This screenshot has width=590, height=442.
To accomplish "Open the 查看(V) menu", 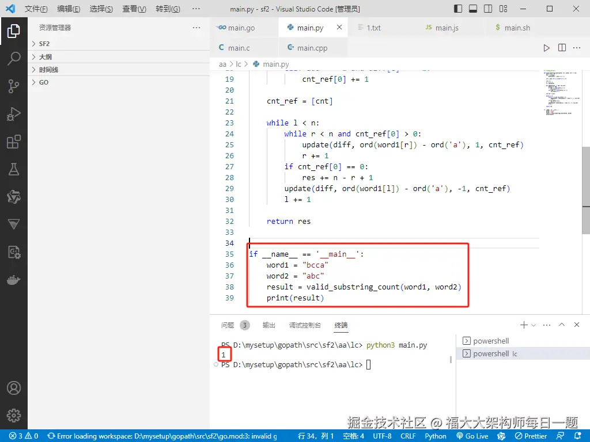I will [x=134, y=9].
